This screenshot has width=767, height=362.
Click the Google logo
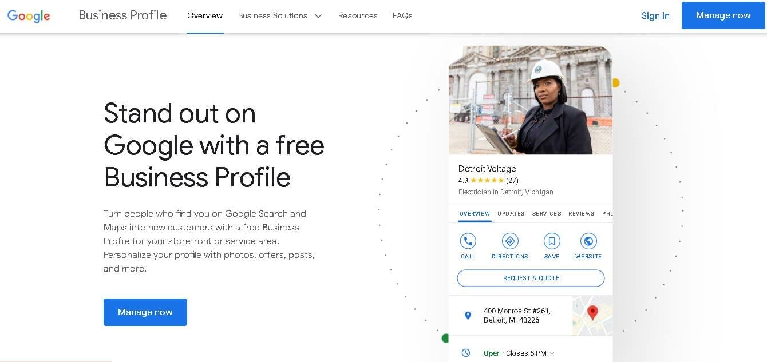click(28, 15)
